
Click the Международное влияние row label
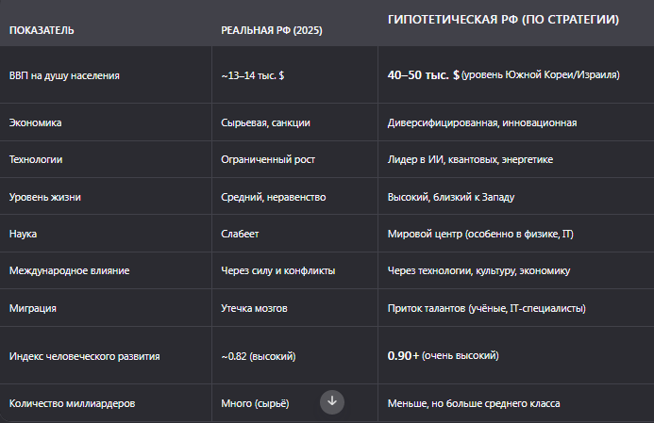tap(69, 270)
